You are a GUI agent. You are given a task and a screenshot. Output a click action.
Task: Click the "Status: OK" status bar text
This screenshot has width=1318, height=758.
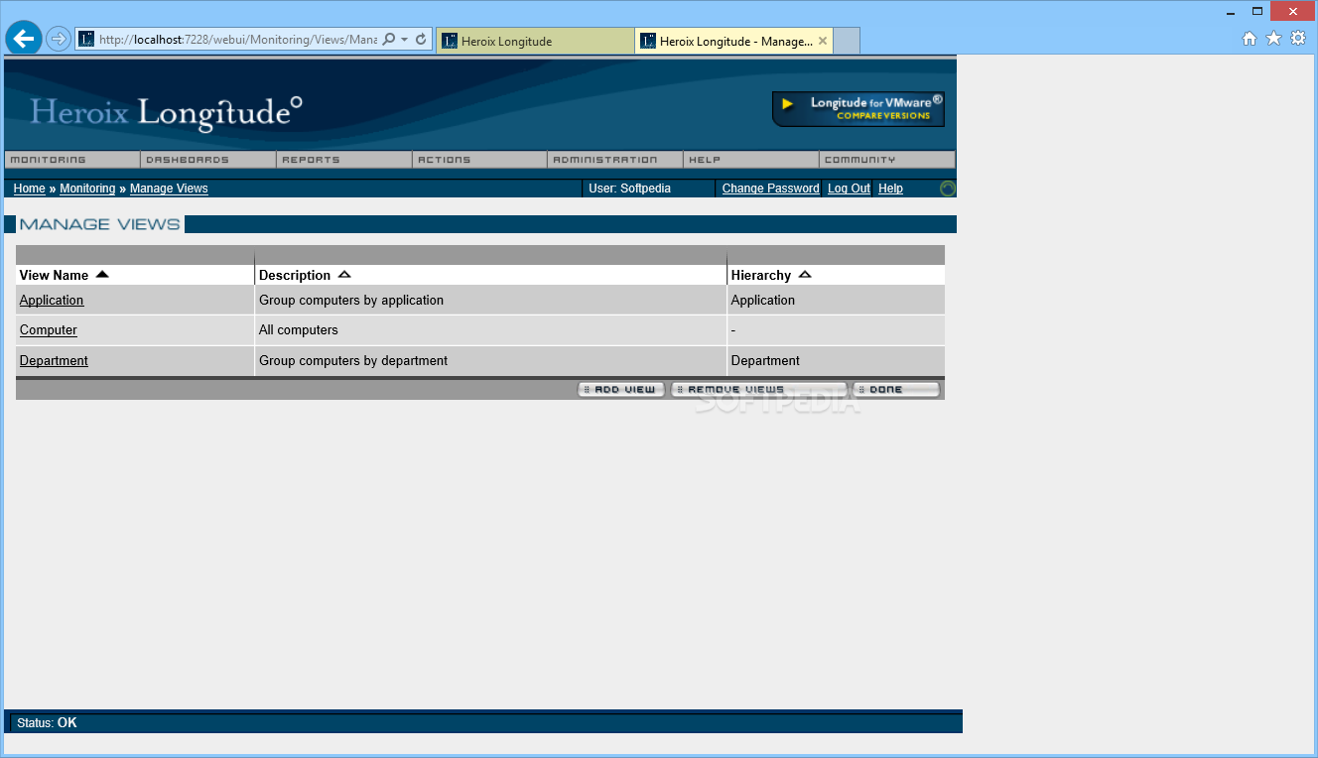coord(47,723)
